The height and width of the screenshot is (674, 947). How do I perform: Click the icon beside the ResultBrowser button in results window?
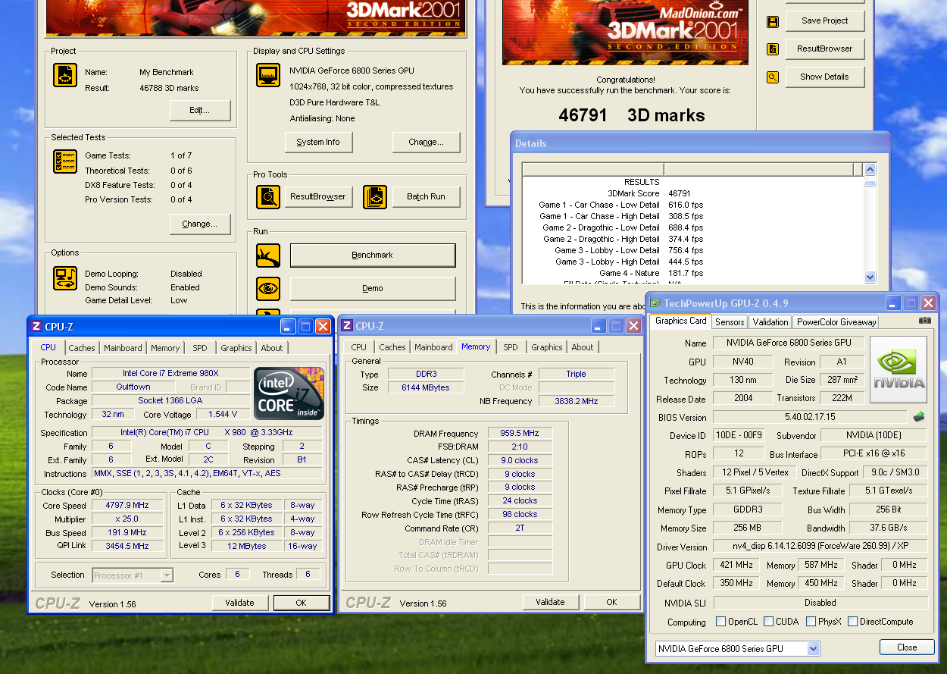click(x=773, y=49)
